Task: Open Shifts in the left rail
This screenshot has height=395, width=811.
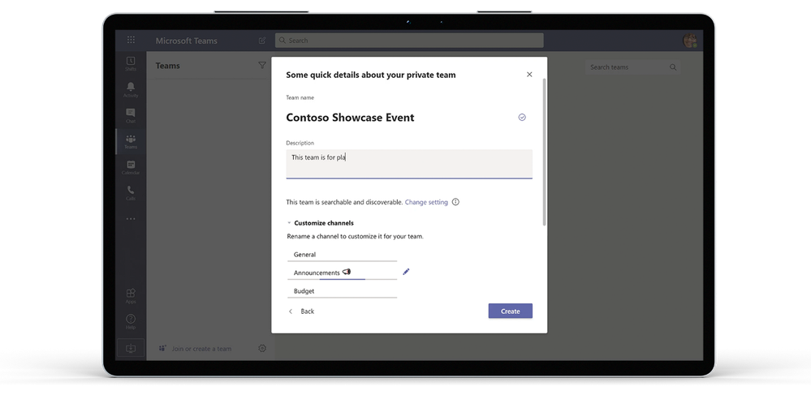Action: [x=131, y=64]
